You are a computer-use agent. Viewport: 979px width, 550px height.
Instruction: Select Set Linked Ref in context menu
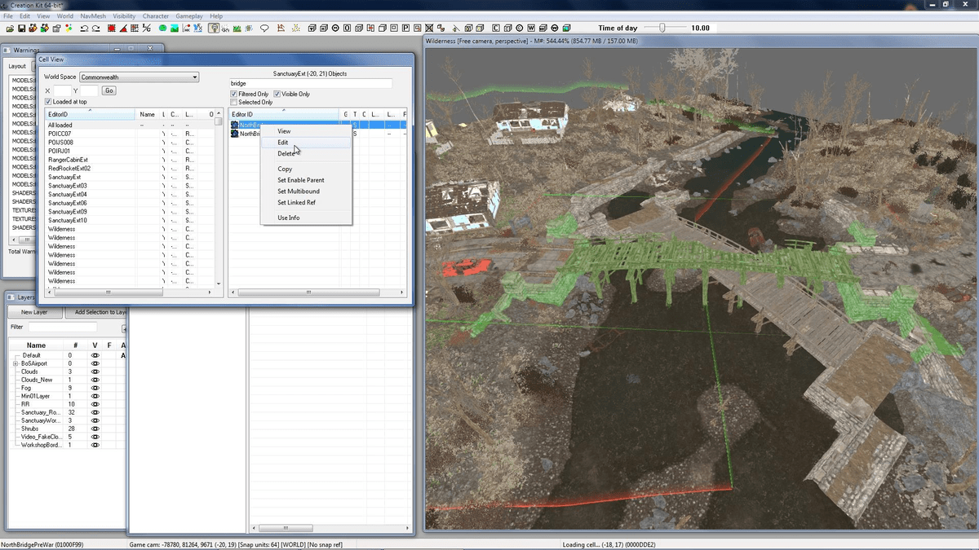(296, 202)
